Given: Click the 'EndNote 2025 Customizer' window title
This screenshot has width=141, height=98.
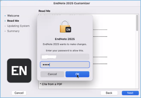Looking at the screenshot, I should (72, 3).
